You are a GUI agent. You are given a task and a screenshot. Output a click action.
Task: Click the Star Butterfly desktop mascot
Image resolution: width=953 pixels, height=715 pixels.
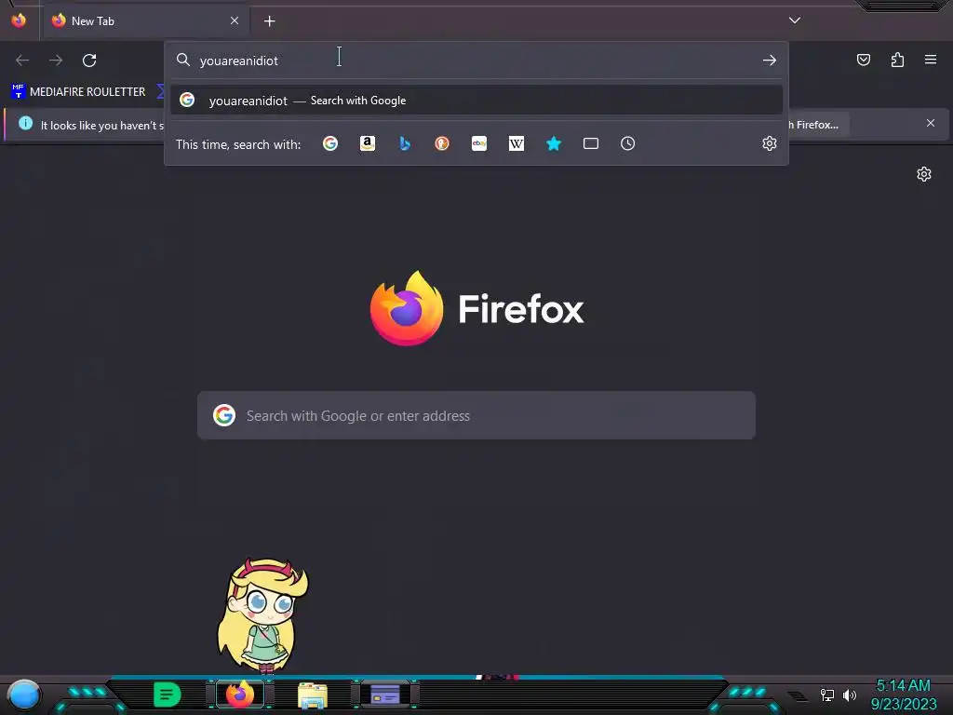point(262,614)
